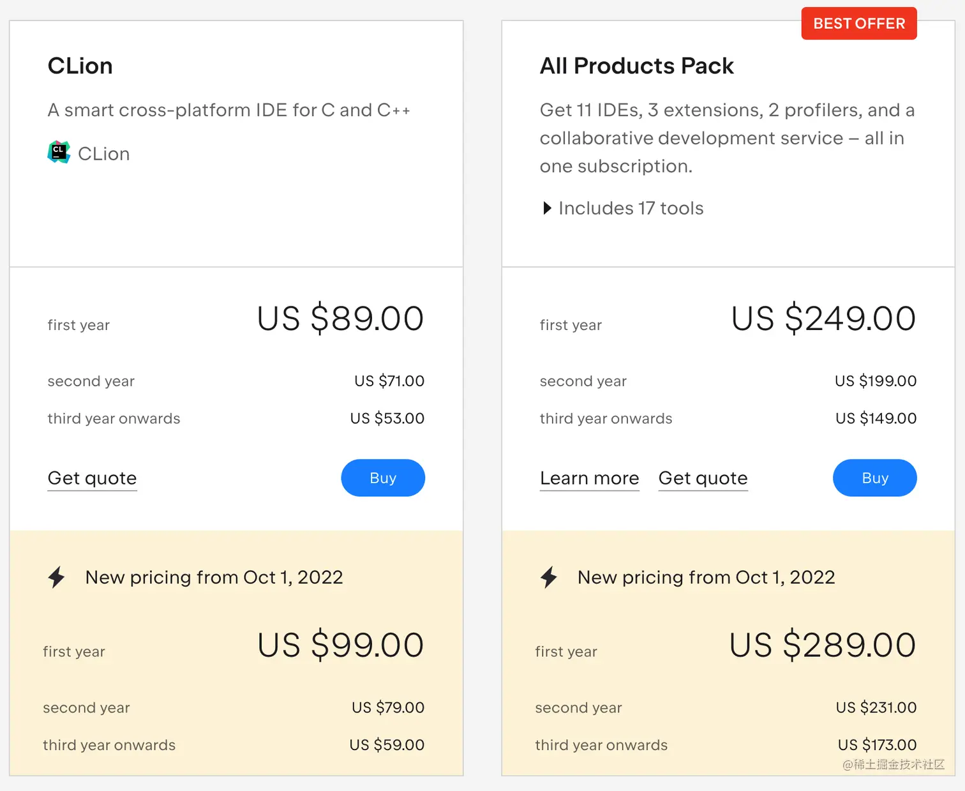Click the new pack price US $289.00
965x791 pixels.
pos(822,645)
